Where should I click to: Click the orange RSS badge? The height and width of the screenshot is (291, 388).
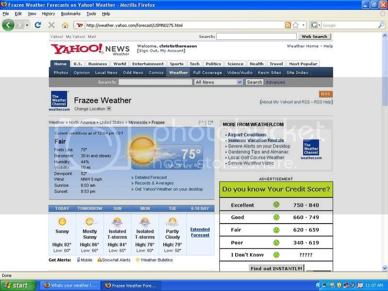click(325, 94)
